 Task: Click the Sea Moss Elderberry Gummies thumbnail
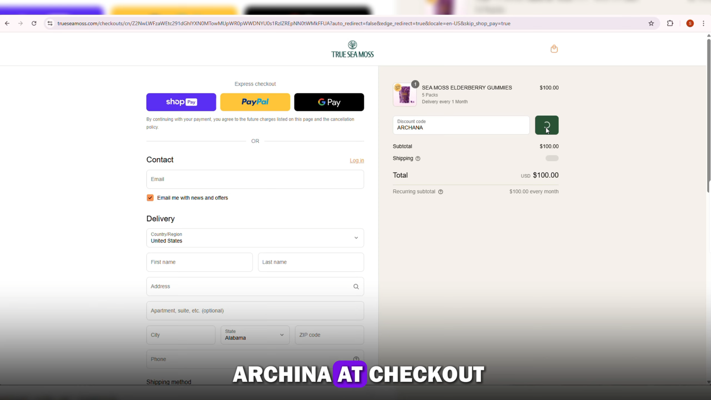[x=404, y=95]
